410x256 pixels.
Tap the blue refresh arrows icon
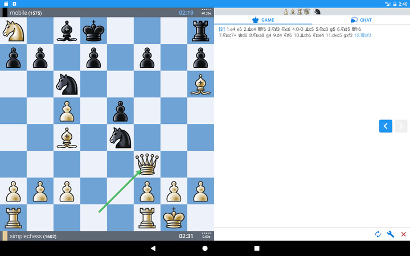point(378,234)
